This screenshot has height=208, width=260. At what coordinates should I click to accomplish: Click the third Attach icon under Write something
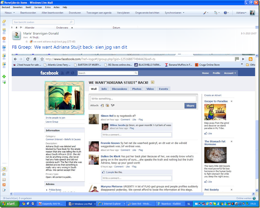(112, 105)
